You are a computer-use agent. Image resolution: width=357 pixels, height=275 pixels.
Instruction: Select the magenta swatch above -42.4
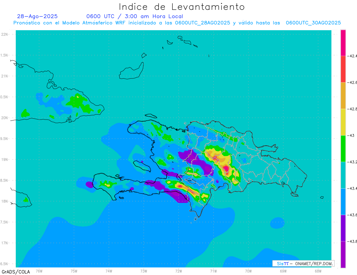click(343, 43)
